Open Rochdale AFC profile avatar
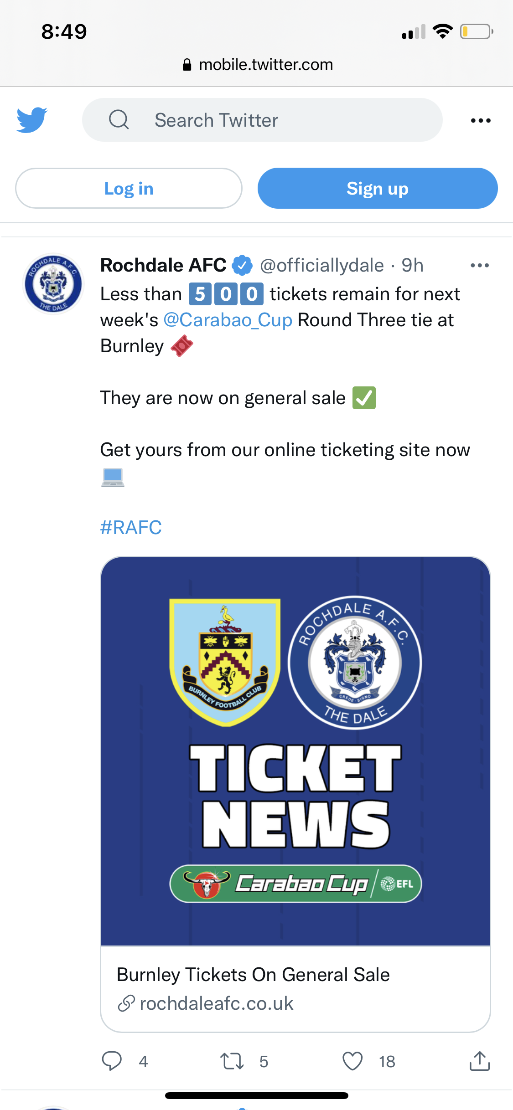Screen dimensions: 513x1110 pyautogui.click(x=53, y=283)
